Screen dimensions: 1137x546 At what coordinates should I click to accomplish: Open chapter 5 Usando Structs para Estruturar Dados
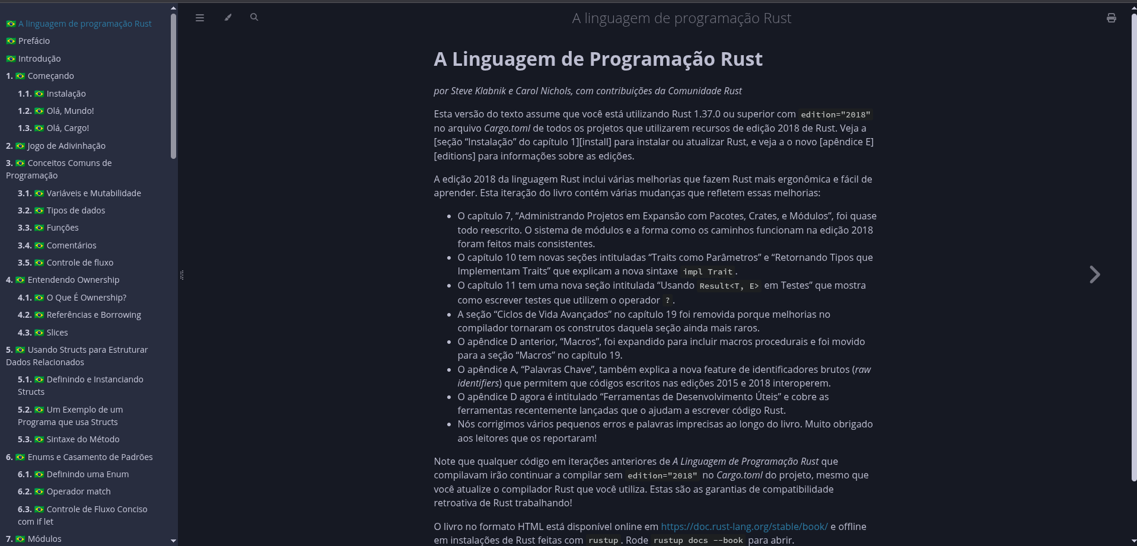[77, 356]
